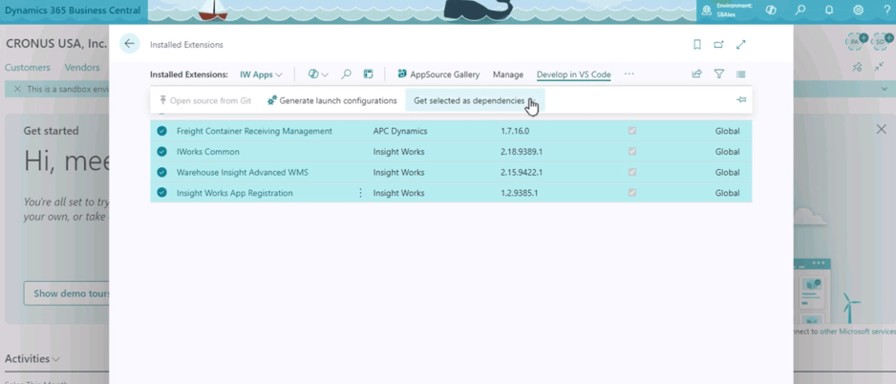Open the global search in the header
The width and height of the screenshot is (896, 384).
[800, 10]
